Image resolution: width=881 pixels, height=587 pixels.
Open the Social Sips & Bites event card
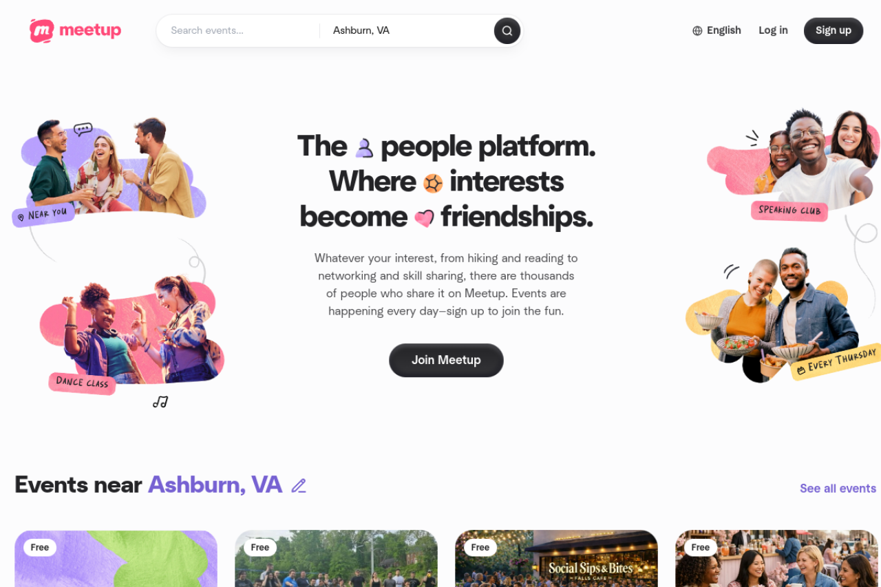(x=556, y=558)
